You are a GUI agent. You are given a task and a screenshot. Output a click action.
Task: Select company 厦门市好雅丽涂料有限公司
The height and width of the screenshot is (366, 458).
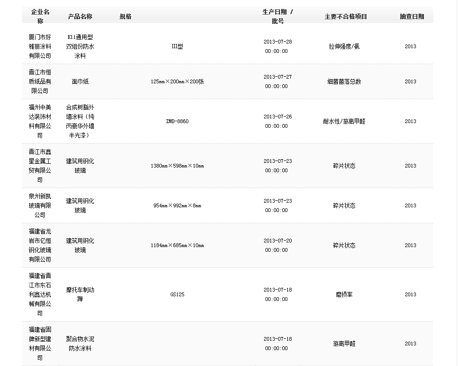click(x=40, y=46)
